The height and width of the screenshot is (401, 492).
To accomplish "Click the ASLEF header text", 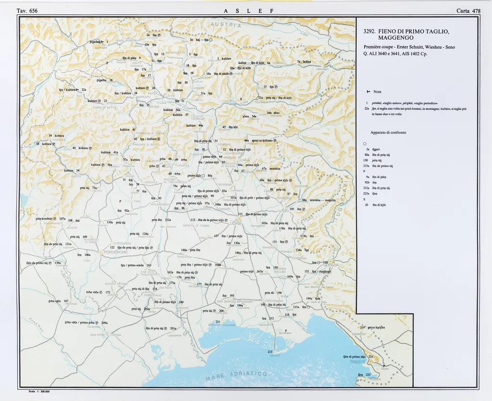I will coord(248,11).
